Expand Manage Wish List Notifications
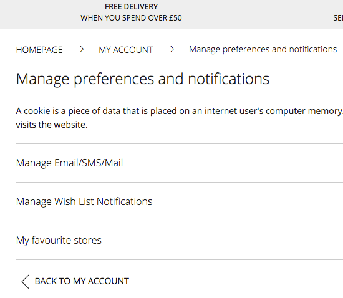The image size is (343, 298). pyautogui.click(x=180, y=201)
